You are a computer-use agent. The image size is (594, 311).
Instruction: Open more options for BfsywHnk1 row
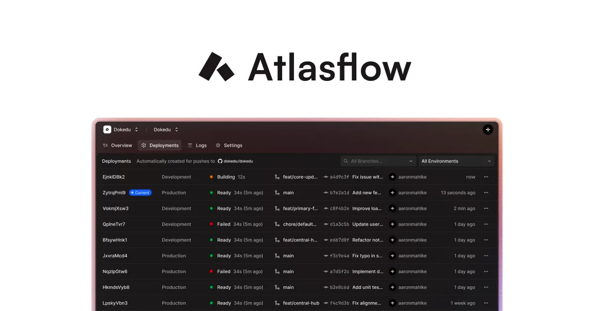[x=486, y=240]
